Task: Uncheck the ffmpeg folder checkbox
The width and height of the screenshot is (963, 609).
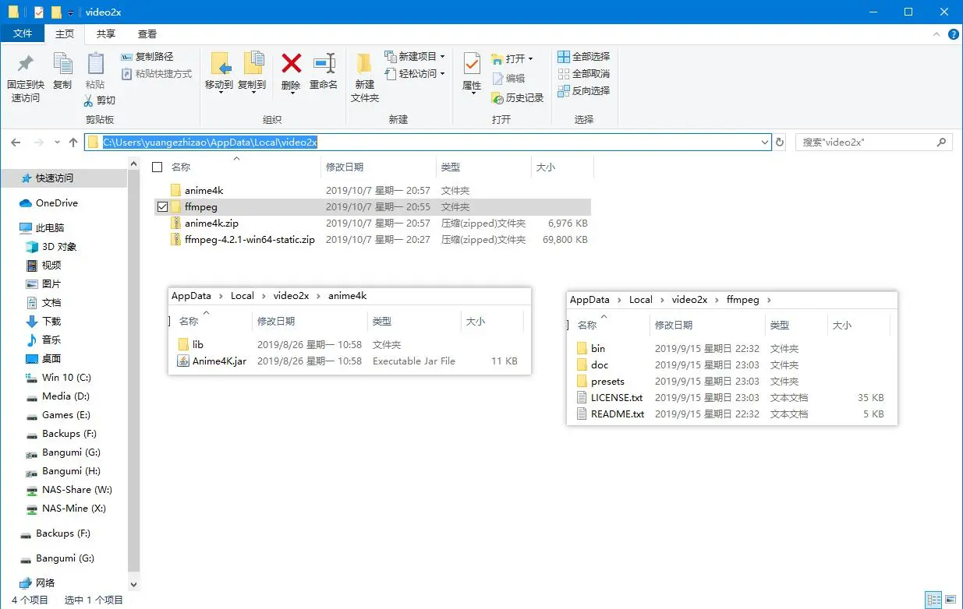Action: [x=162, y=207]
